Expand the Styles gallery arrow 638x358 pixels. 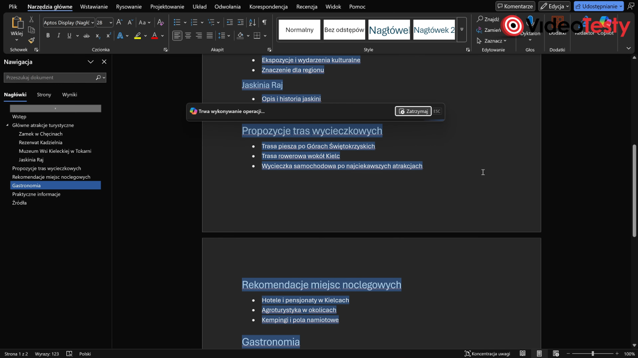coord(461,30)
